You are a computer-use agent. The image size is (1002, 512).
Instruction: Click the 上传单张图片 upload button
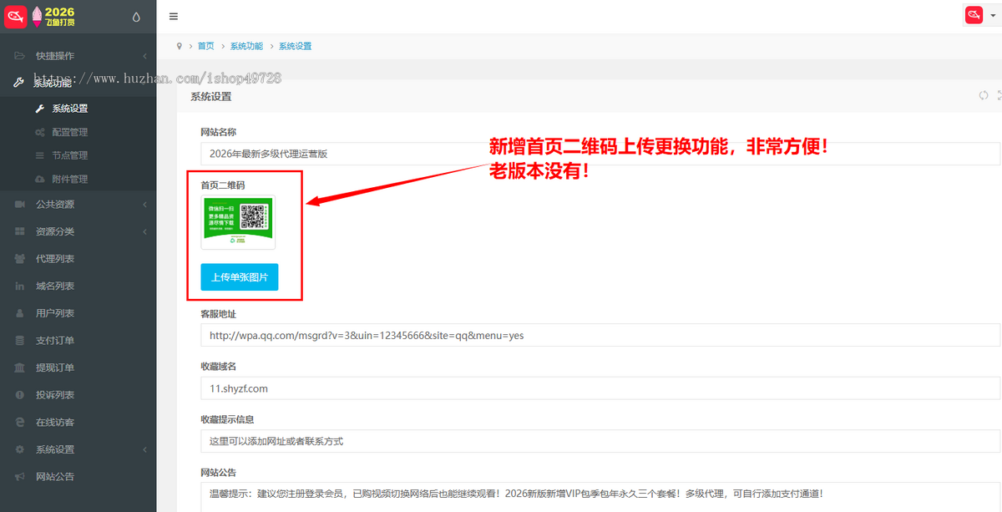239,277
